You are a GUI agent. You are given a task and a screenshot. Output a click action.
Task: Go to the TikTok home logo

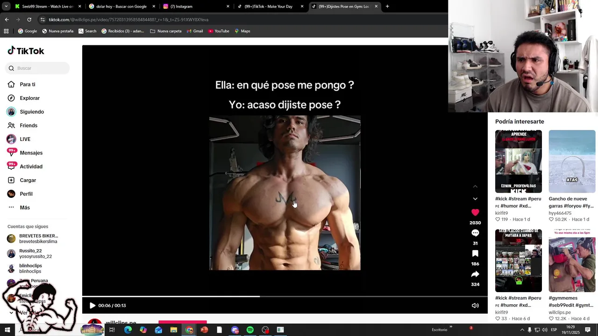click(x=26, y=51)
